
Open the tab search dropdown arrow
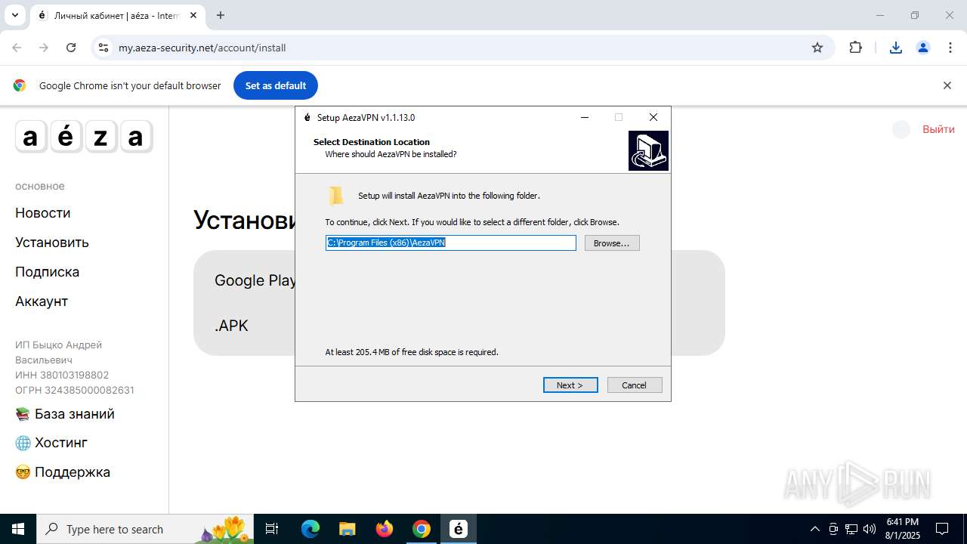(x=14, y=15)
